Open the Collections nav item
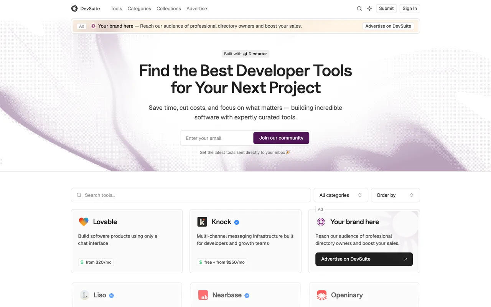Screen dimensions: 491x307 click(x=169, y=8)
